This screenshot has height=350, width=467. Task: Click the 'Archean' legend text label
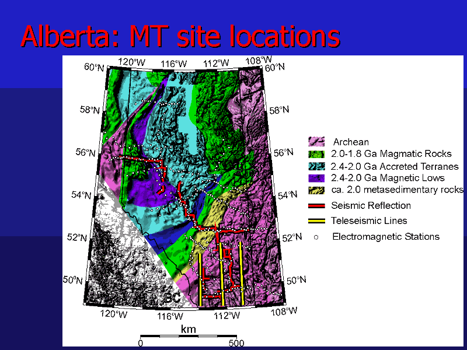pyautogui.click(x=350, y=142)
